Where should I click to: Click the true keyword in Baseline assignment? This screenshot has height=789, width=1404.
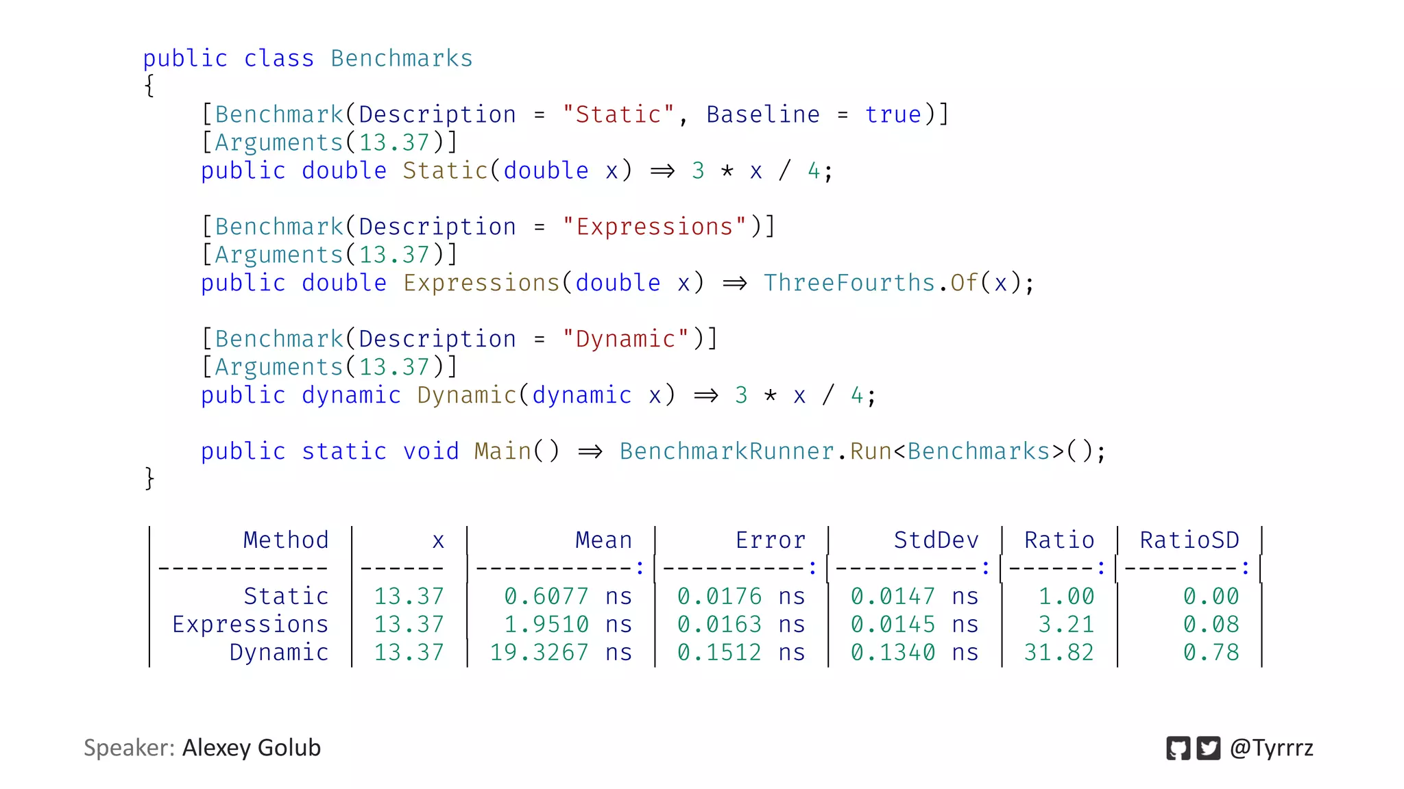pos(893,114)
